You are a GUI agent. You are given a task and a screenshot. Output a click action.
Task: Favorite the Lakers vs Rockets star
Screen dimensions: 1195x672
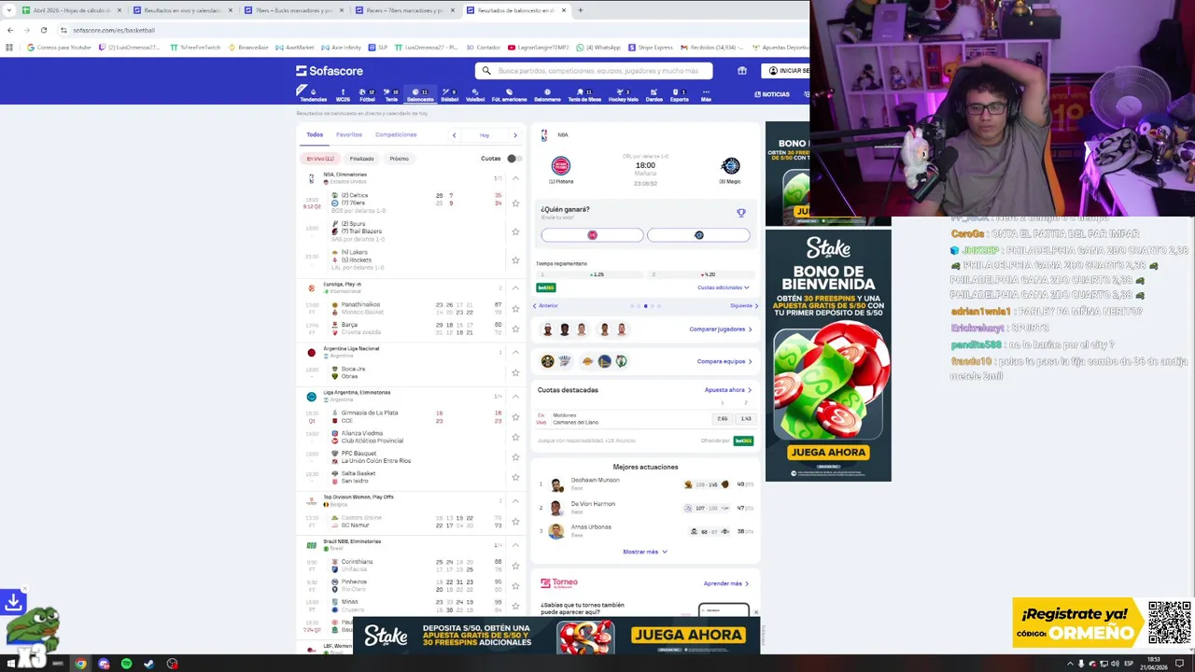click(x=515, y=259)
